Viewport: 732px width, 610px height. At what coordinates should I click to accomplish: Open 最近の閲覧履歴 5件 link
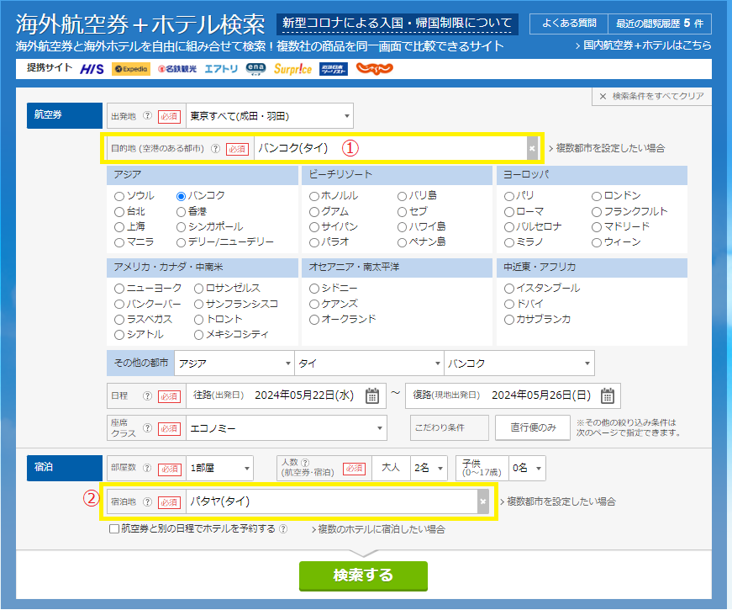pyautogui.click(x=660, y=24)
